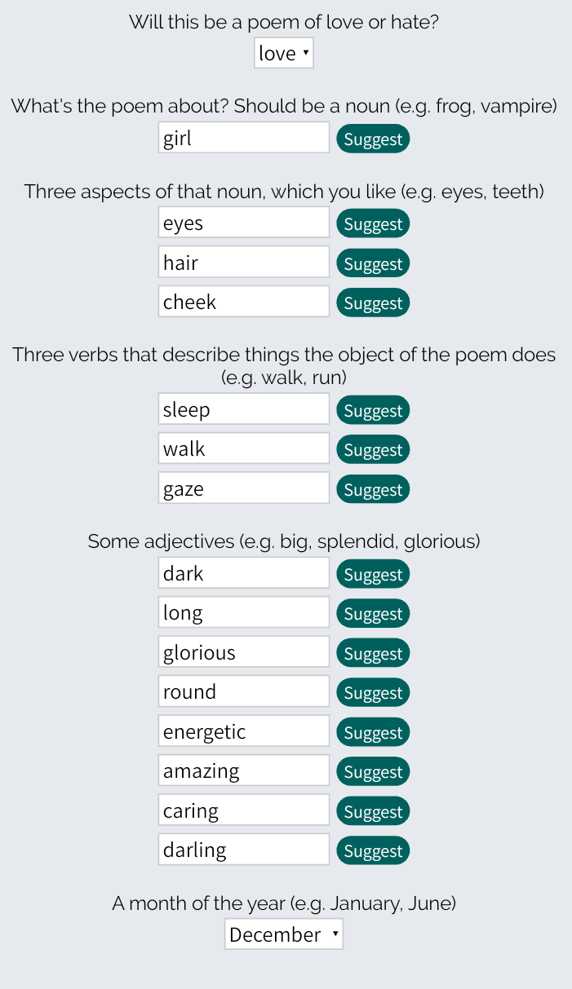Viewport: 572px width, 989px height.
Task: Click Suggest beside the 'sleep' verb
Action: point(372,410)
